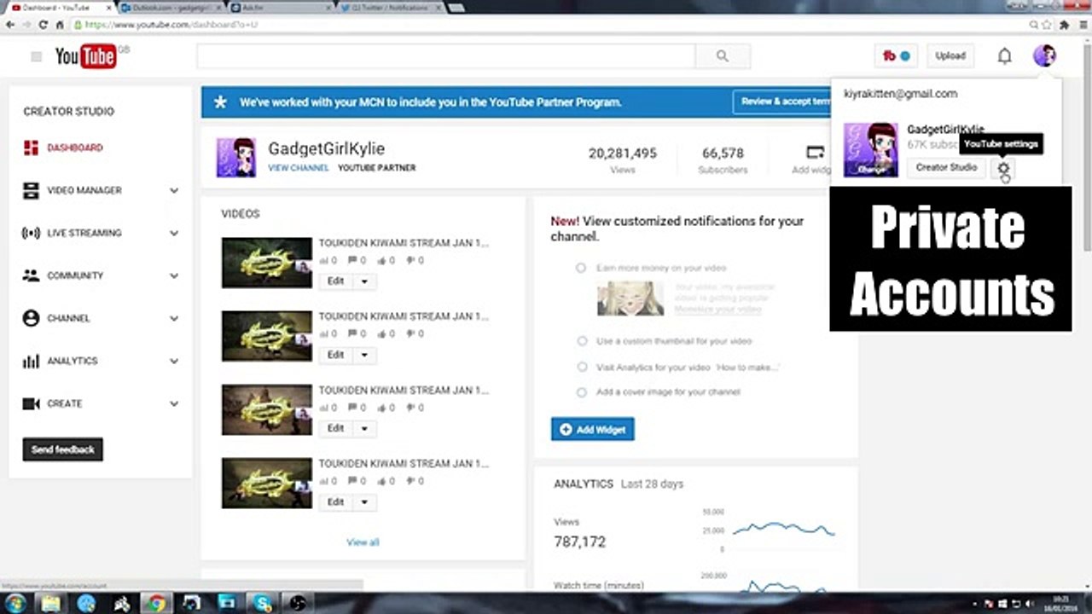Image resolution: width=1092 pixels, height=614 pixels.
Task: Open the first Toukiden Kiwami video thumbnail
Action: 267,263
